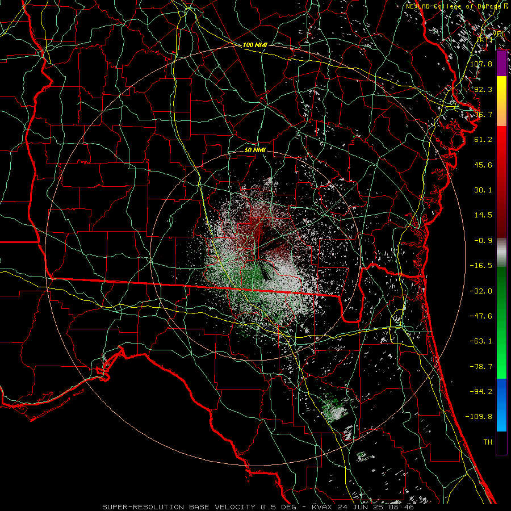The height and width of the screenshot is (511, 511).
Task: Click the Super-Resolution Base Velocity caption at bottom
Action: (x=258, y=507)
